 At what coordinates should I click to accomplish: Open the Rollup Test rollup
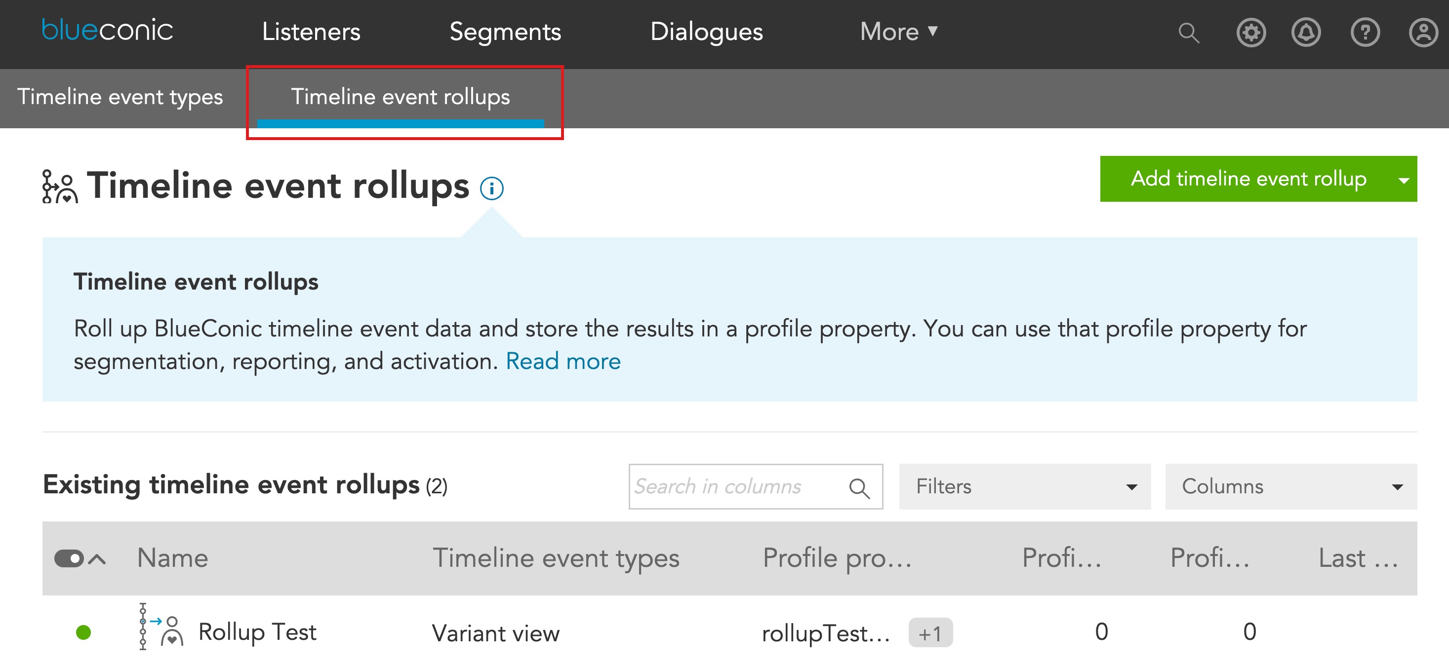pos(257,632)
